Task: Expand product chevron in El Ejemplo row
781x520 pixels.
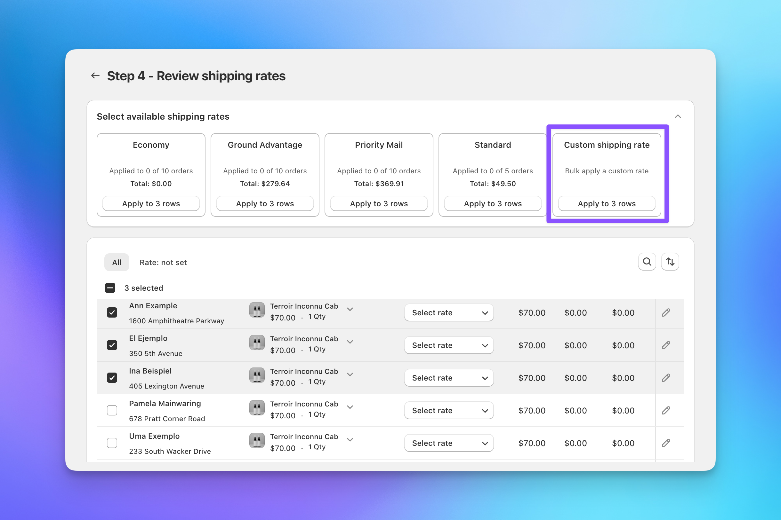Action: [350, 342]
